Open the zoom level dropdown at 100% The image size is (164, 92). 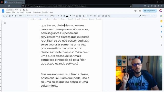[x=21, y=16]
